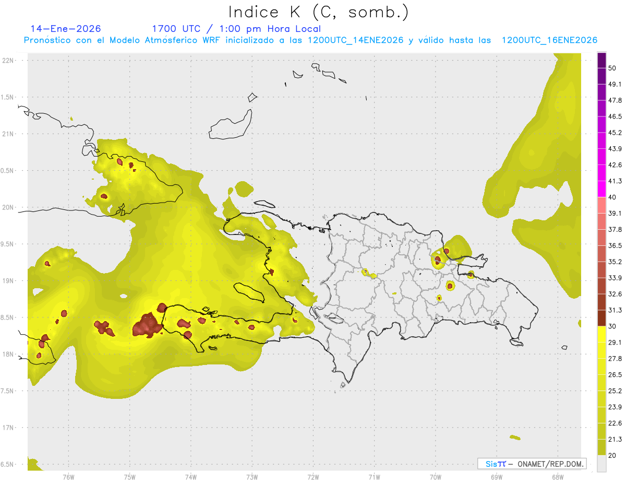
Task: Click the "69W" longitude label
Action: [496, 477]
